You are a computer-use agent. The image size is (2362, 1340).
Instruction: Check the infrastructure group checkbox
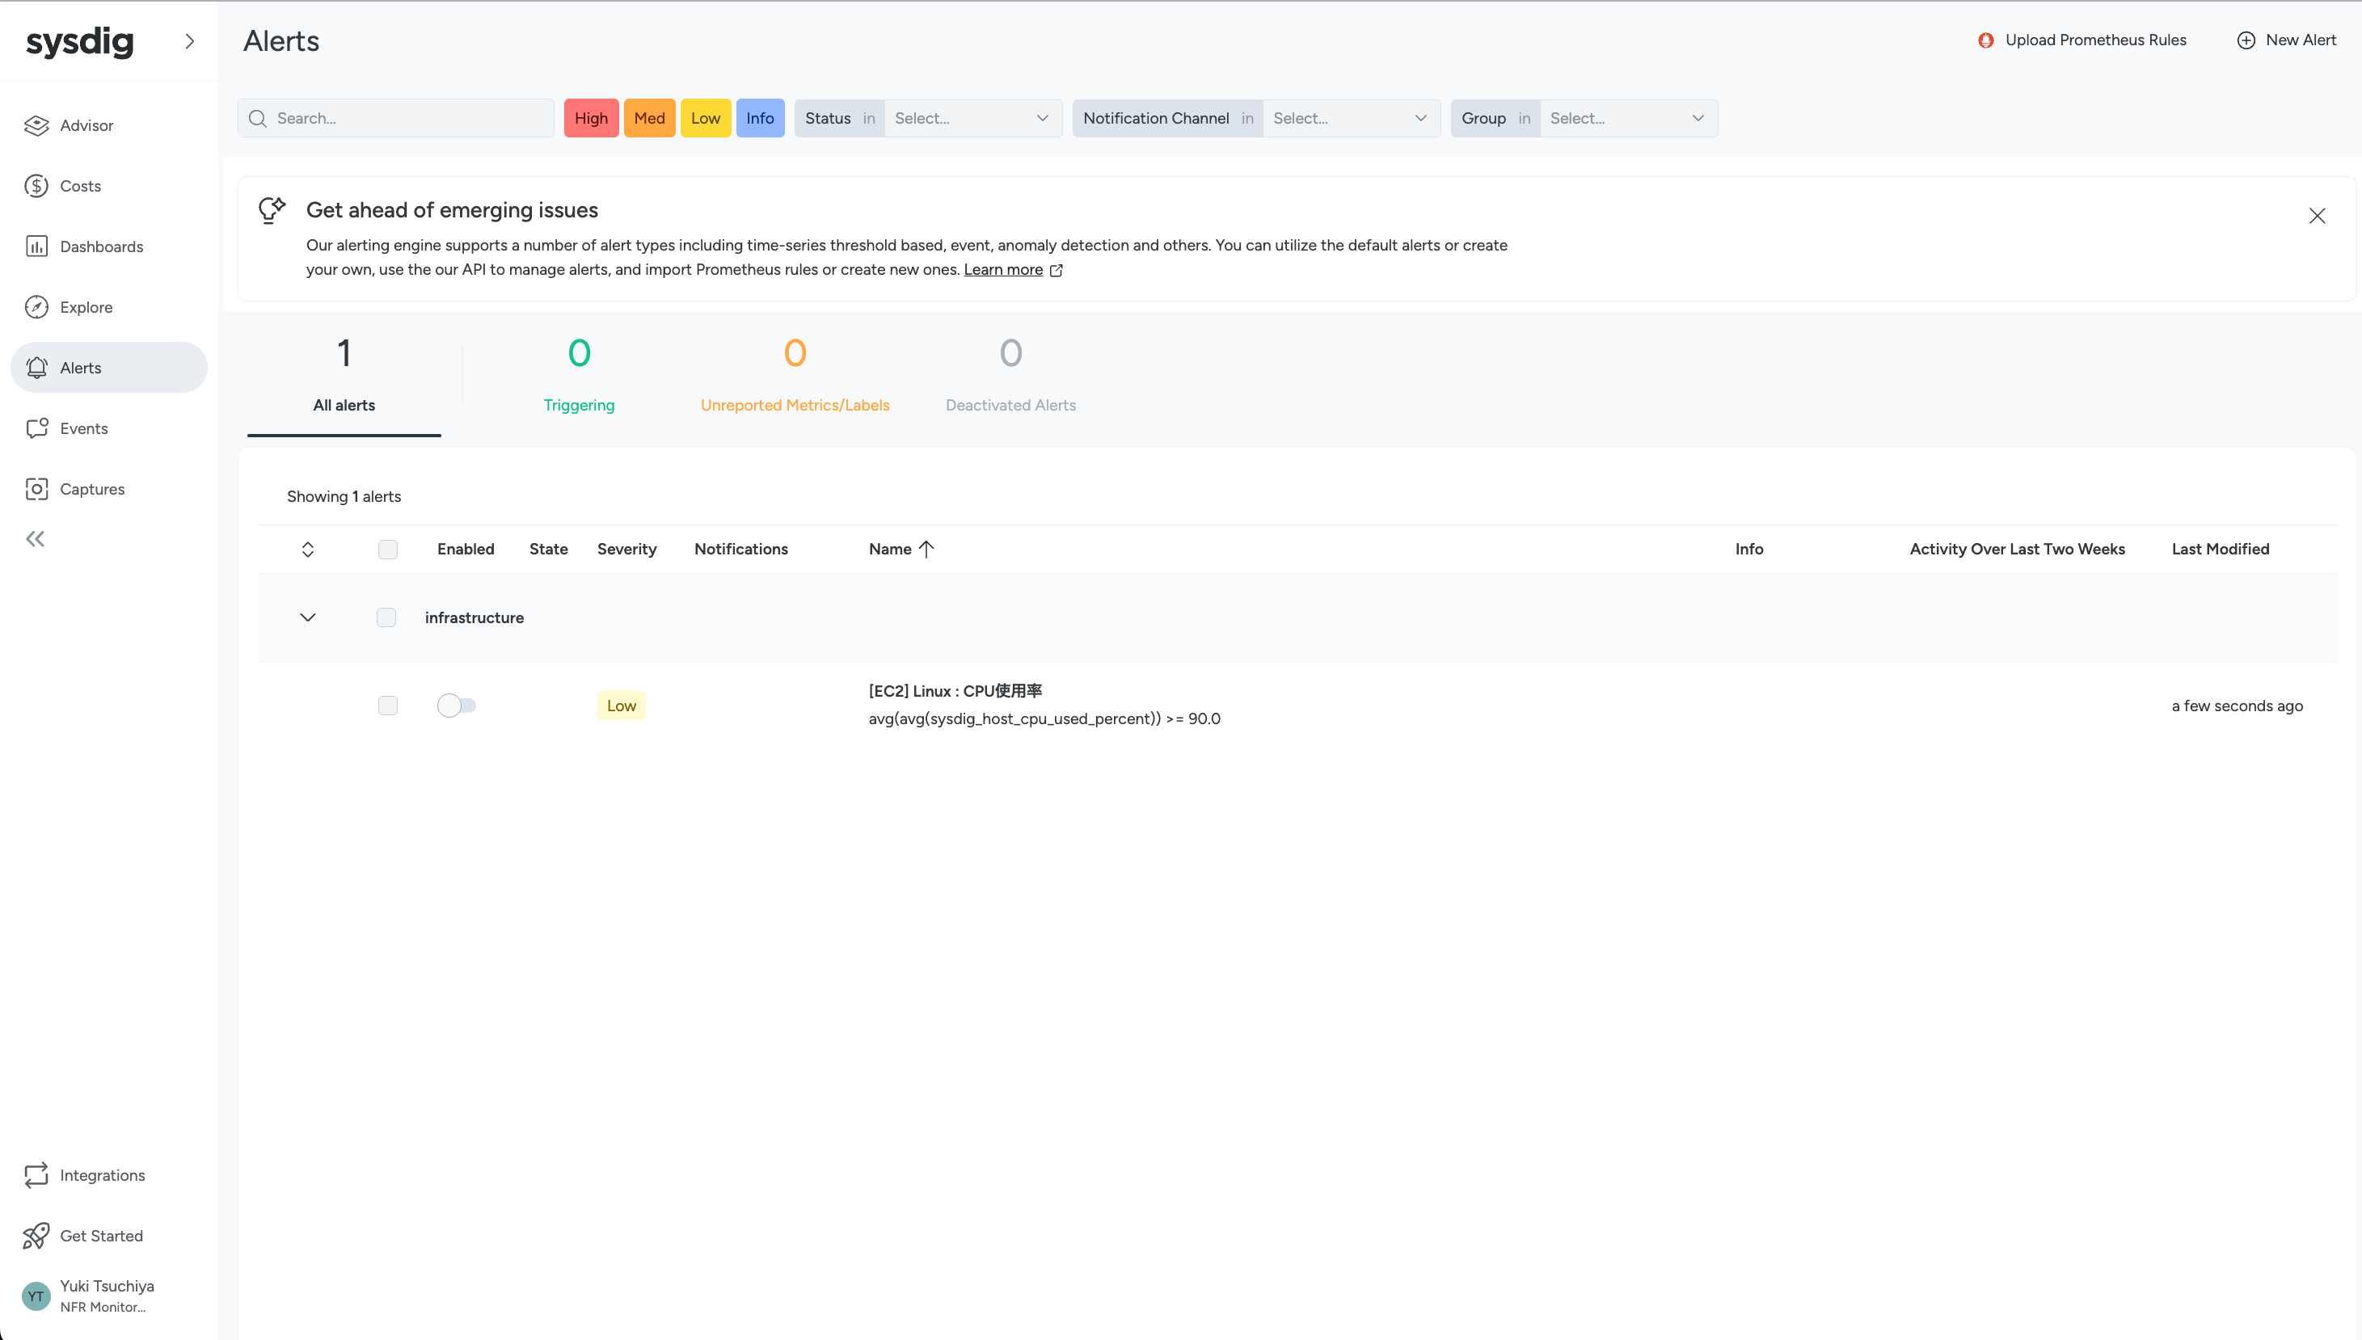pyautogui.click(x=386, y=617)
